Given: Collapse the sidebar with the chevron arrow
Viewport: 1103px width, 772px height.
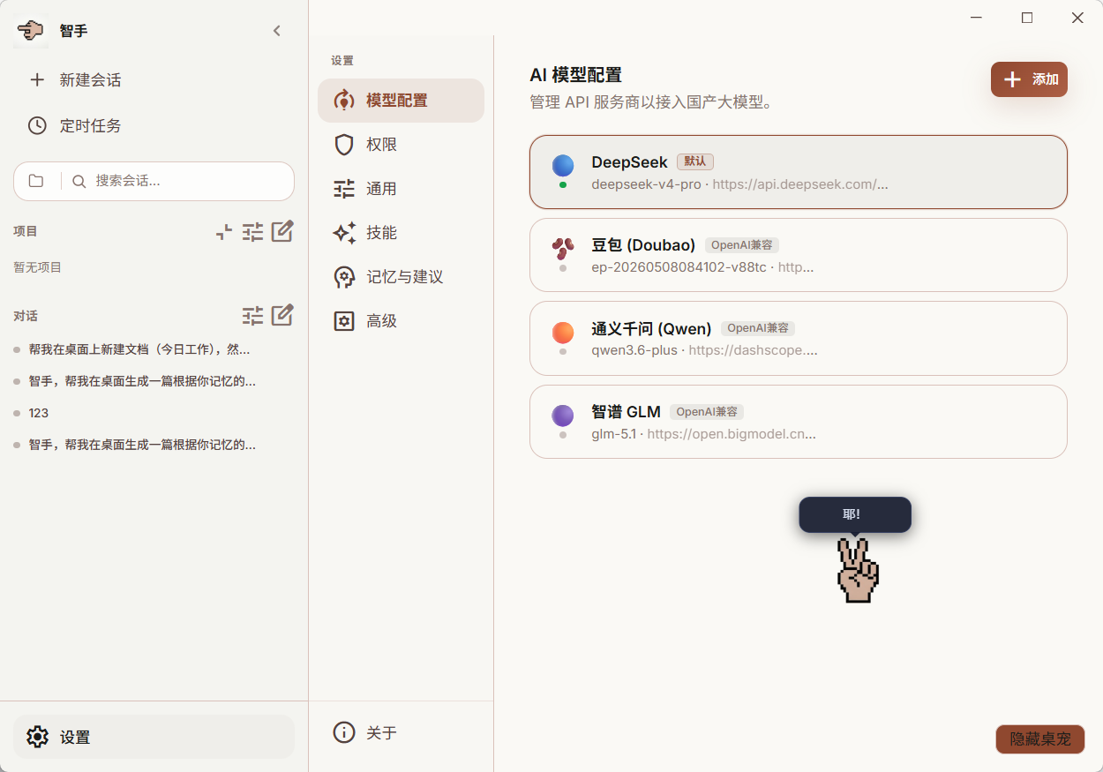Looking at the screenshot, I should (276, 31).
